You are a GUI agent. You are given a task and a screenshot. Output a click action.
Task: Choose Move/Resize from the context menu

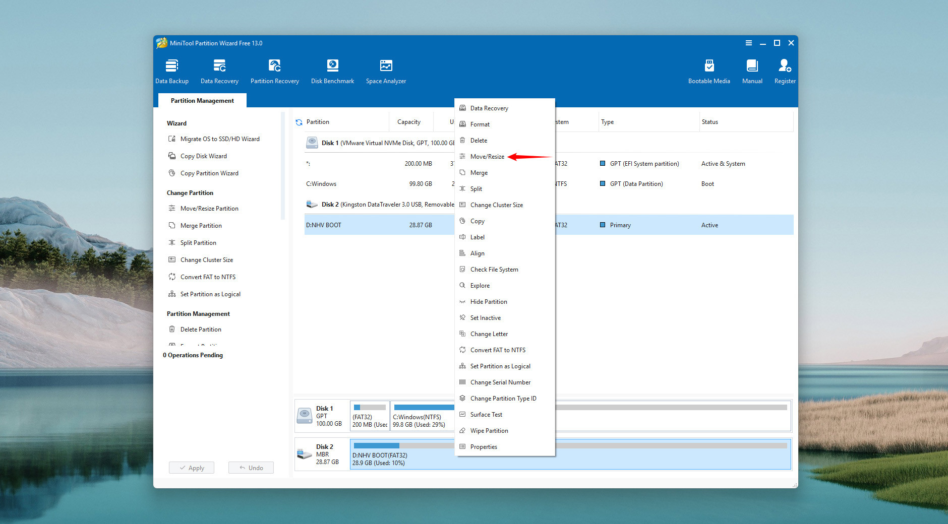487,157
